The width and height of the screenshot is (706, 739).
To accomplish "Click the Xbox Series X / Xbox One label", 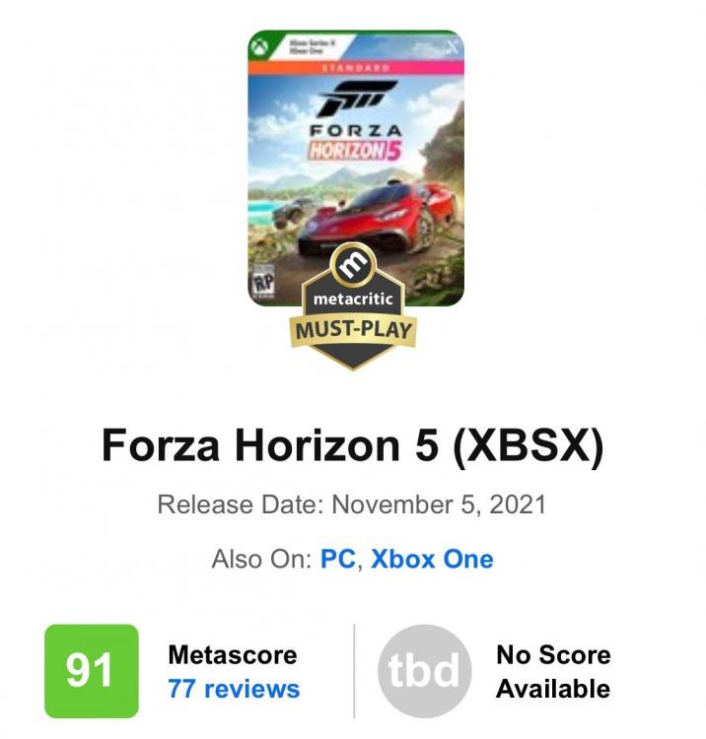I will [313, 46].
